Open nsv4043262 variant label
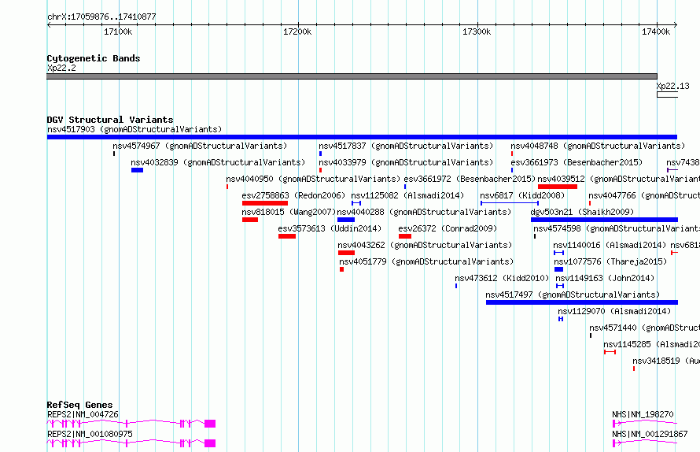700x452 pixels. [x=425, y=245]
